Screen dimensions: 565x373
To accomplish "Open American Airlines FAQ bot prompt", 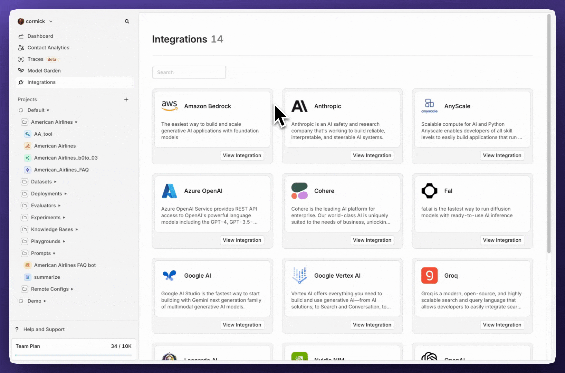I will click(65, 265).
